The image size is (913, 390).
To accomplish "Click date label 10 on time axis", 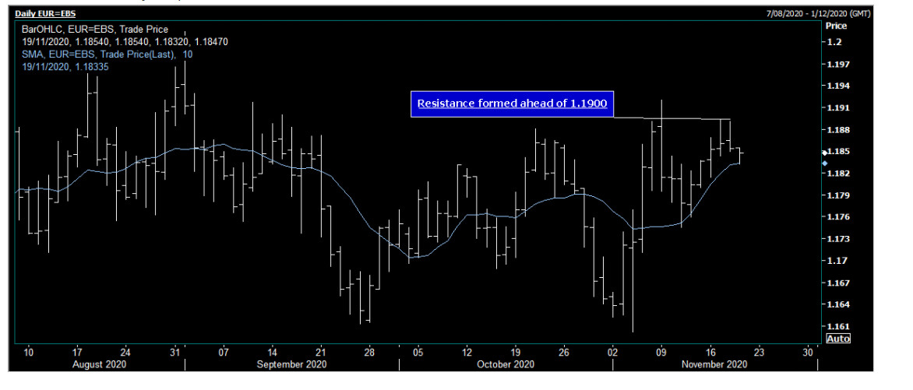I will (x=29, y=352).
